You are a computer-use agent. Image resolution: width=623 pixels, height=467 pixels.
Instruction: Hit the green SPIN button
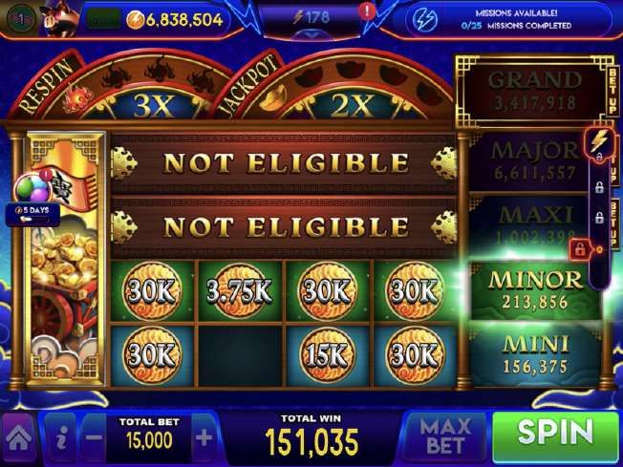click(x=555, y=436)
